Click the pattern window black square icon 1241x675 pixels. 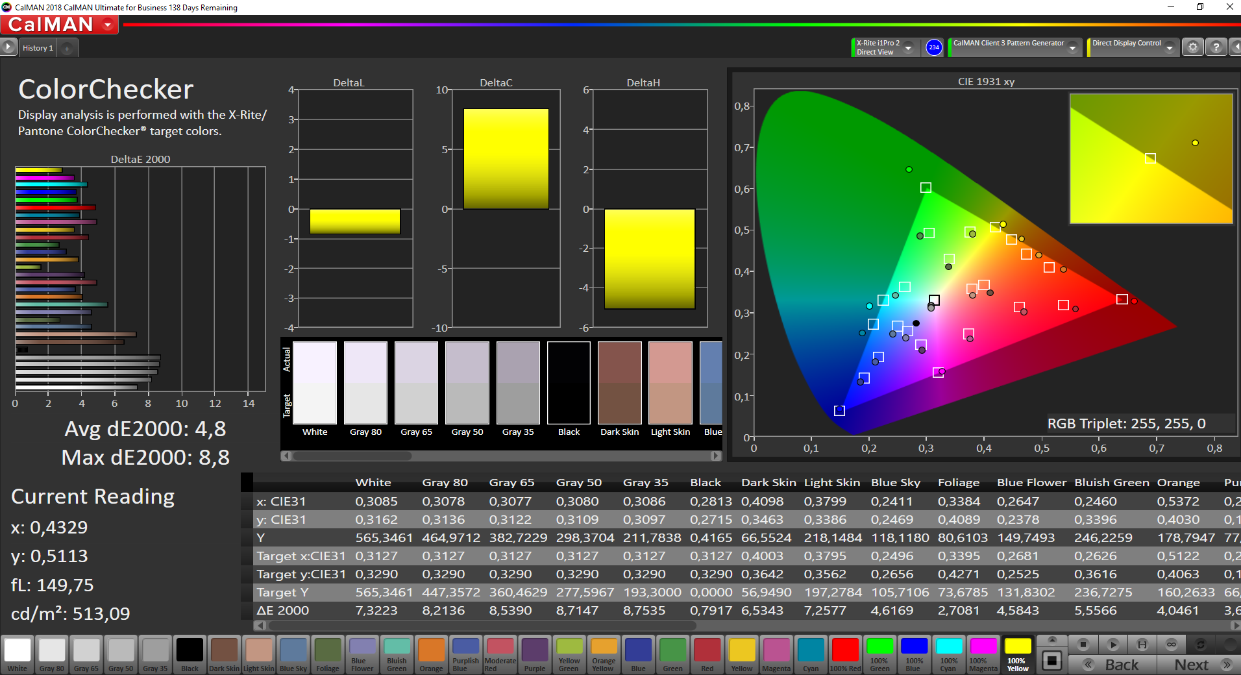pos(1051,661)
